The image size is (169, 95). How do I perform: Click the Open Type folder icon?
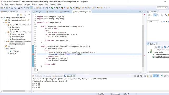[x=77, y=8]
